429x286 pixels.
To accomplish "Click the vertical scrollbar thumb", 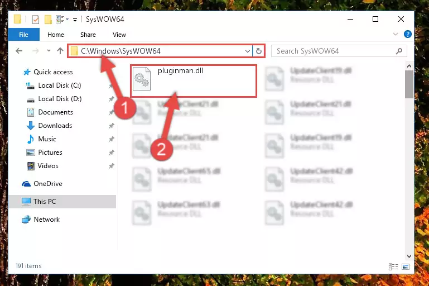I will [409, 84].
